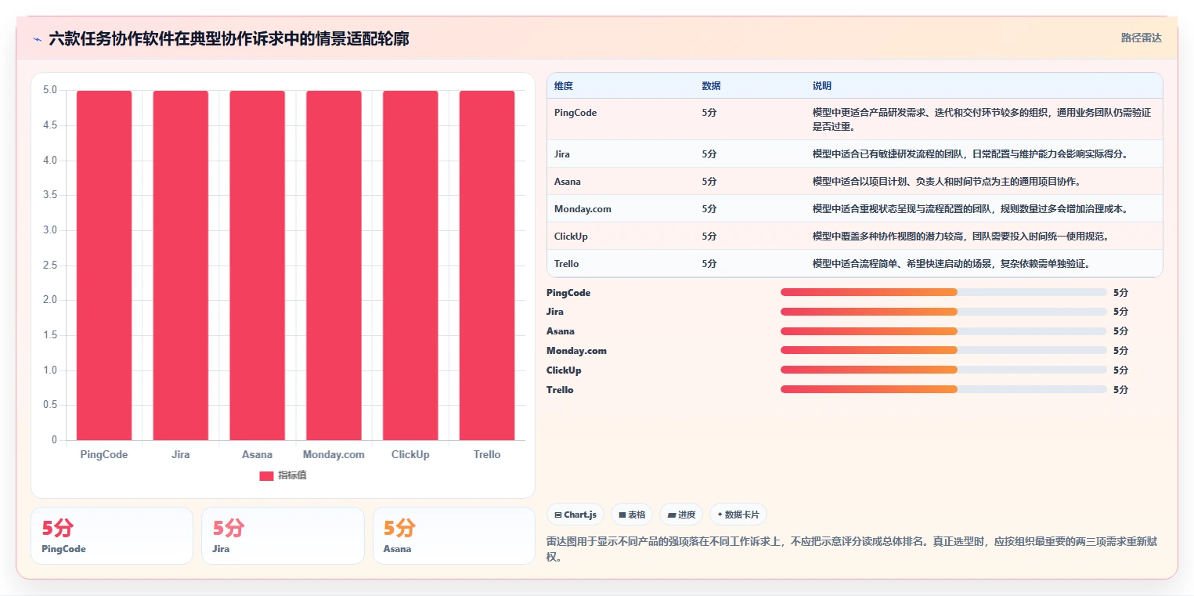Click the Jira progress bar
Image resolution: width=1194 pixels, height=596 pixels.
pos(943,312)
